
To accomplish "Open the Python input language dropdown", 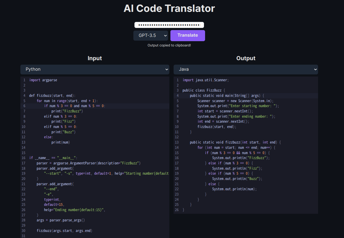I will 95,69.
